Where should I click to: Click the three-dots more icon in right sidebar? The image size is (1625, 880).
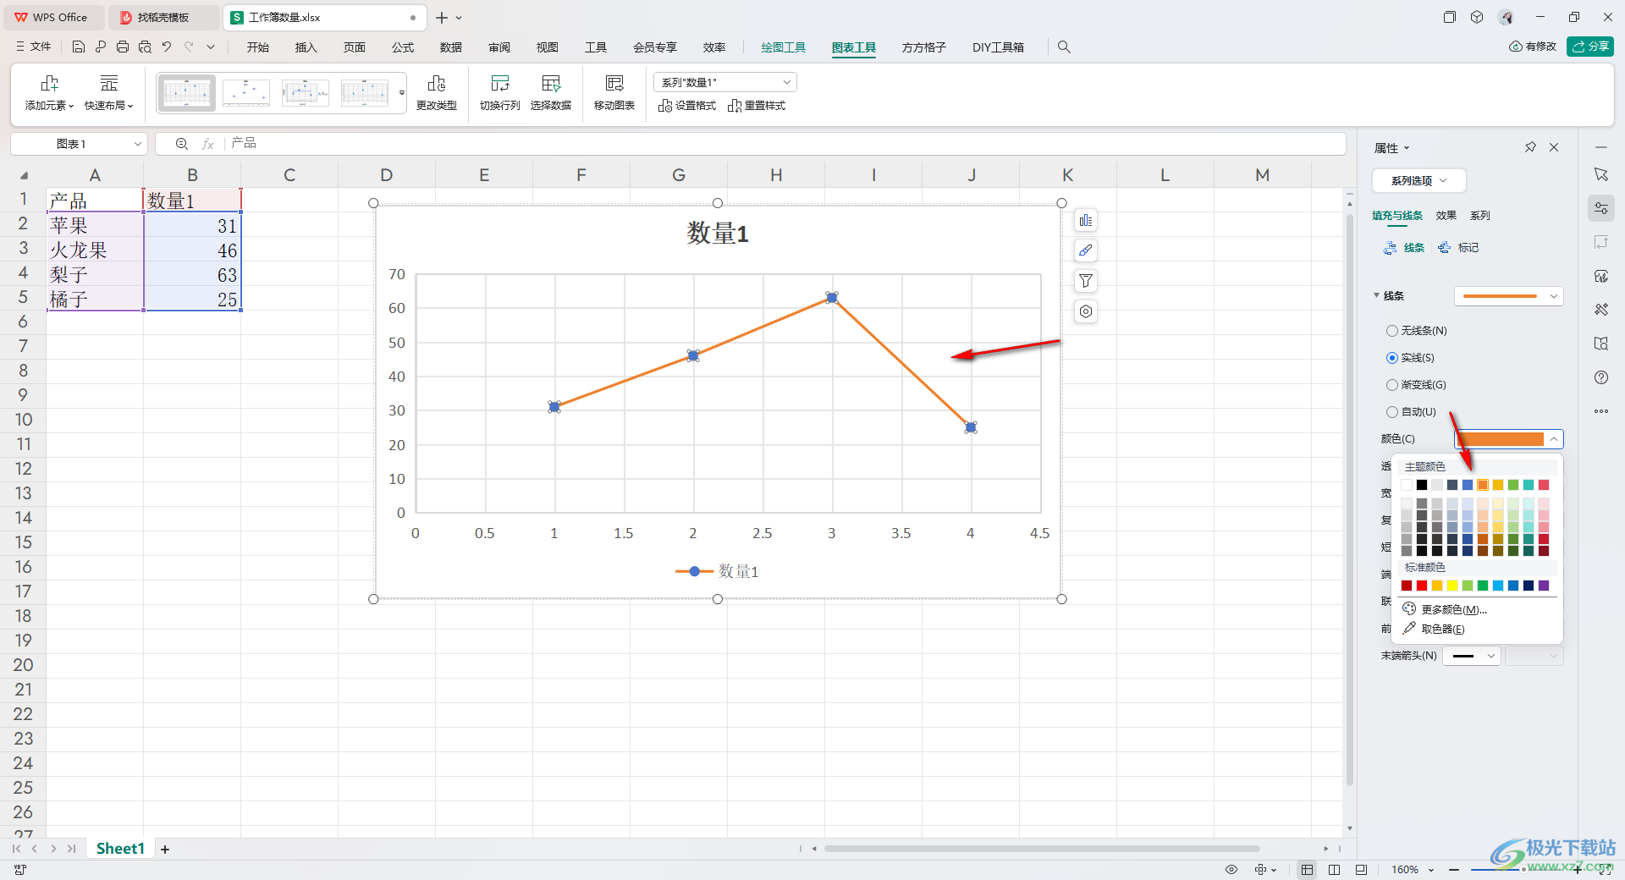[1601, 411]
